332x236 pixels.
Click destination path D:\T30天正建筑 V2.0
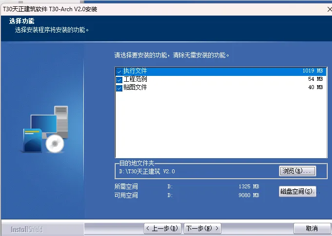tap(147, 171)
